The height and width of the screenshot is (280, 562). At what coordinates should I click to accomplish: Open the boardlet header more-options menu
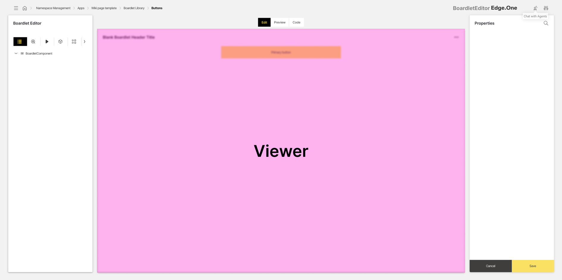(456, 37)
